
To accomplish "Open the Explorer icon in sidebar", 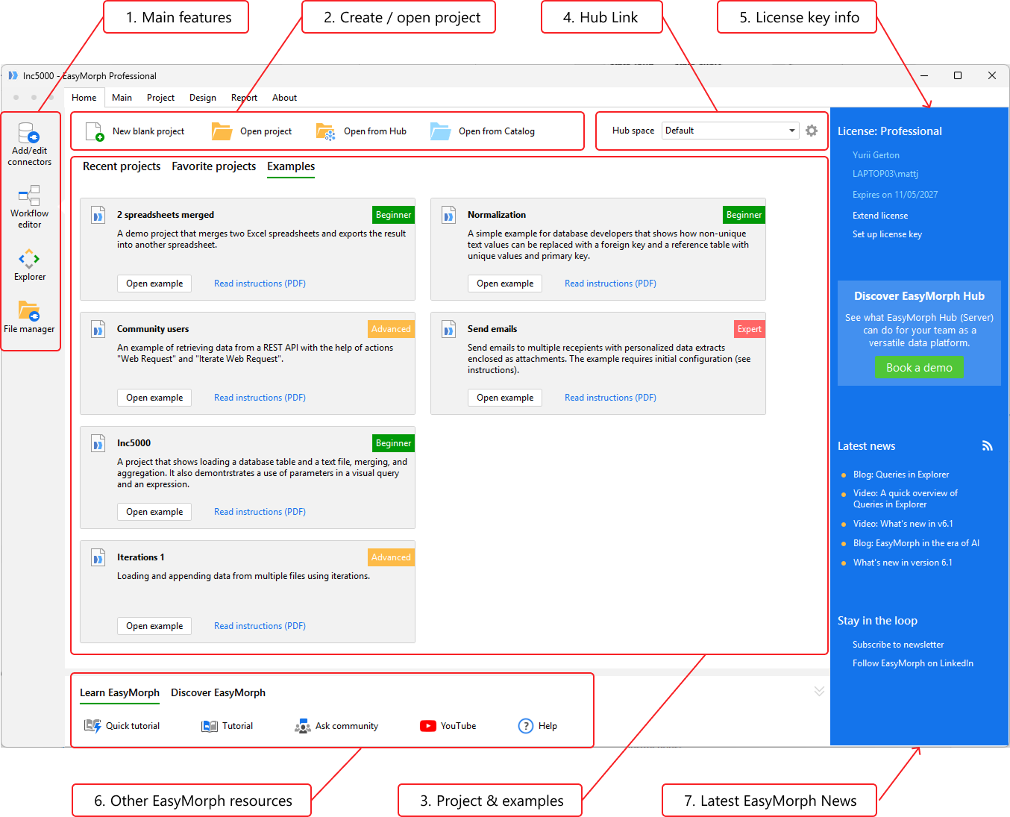I will (29, 259).
